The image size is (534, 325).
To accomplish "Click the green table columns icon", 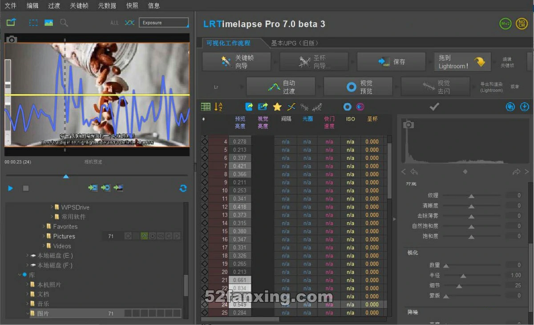I will point(206,107).
